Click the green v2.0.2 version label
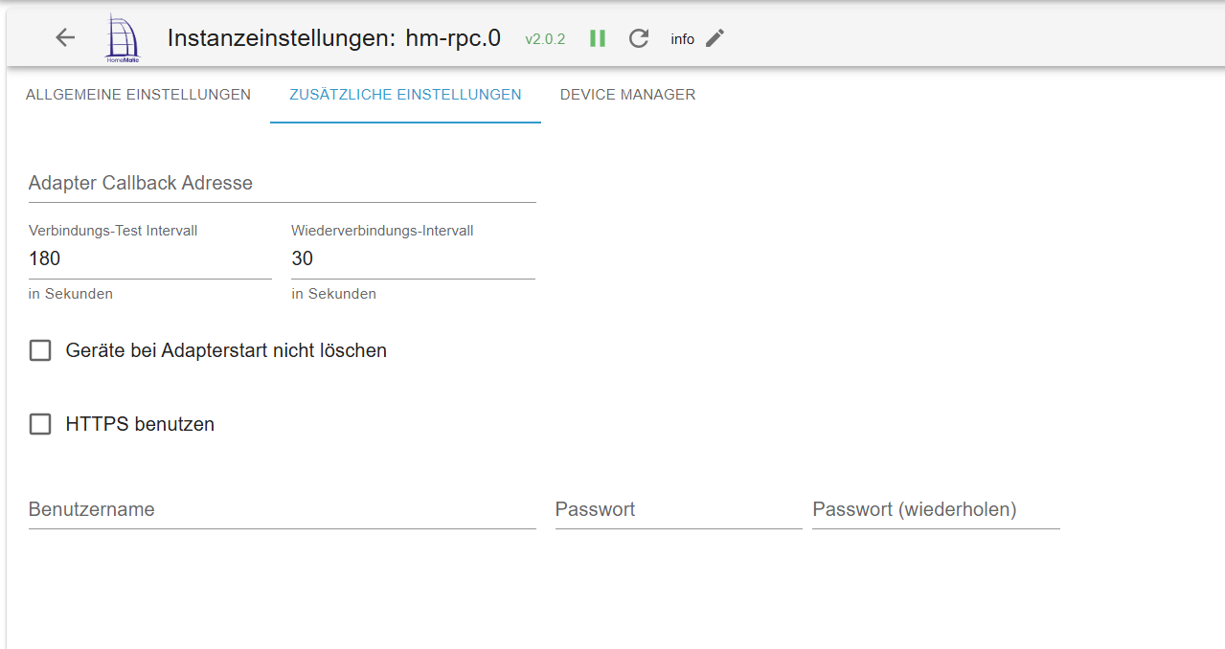The image size is (1225, 649). tap(544, 39)
